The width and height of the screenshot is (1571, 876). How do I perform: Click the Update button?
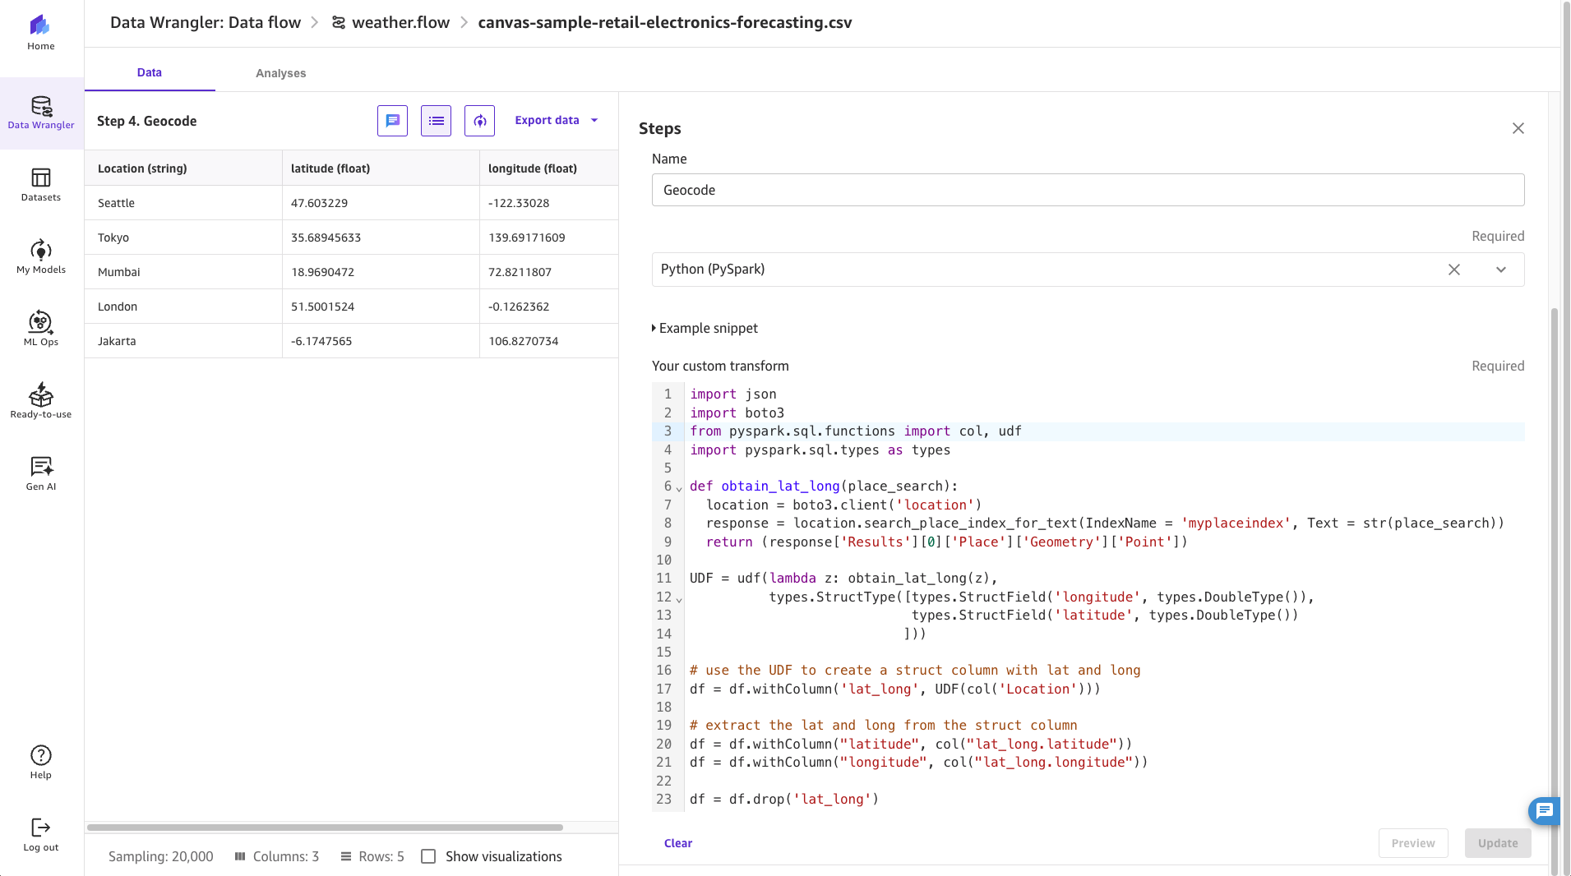click(x=1498, y=843)
